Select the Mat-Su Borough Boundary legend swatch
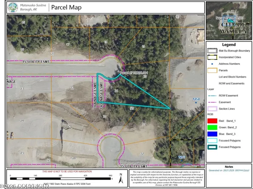Screen dimensions: 253x189 (212, 51)
